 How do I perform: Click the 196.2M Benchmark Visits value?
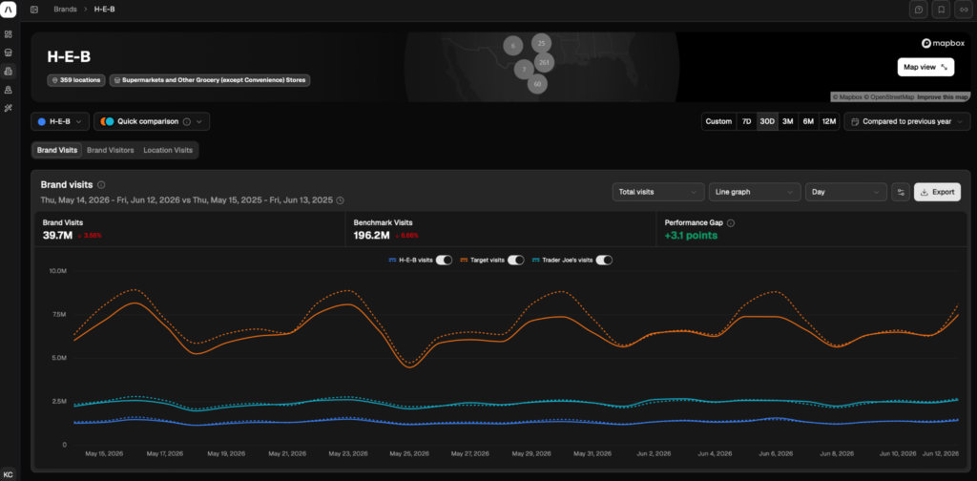371,235
